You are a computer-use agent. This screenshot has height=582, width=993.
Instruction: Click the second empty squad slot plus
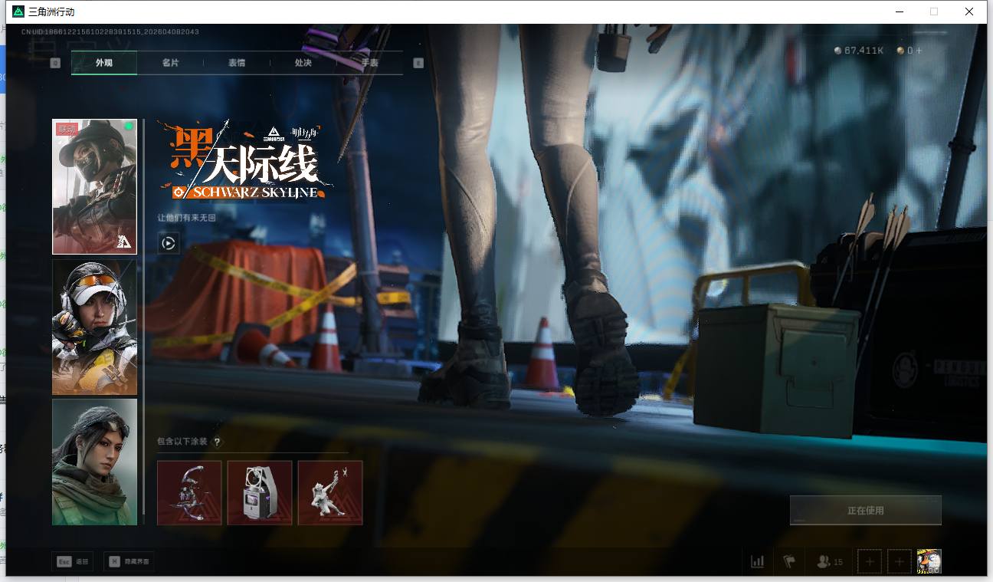click(x=899, y=562)
